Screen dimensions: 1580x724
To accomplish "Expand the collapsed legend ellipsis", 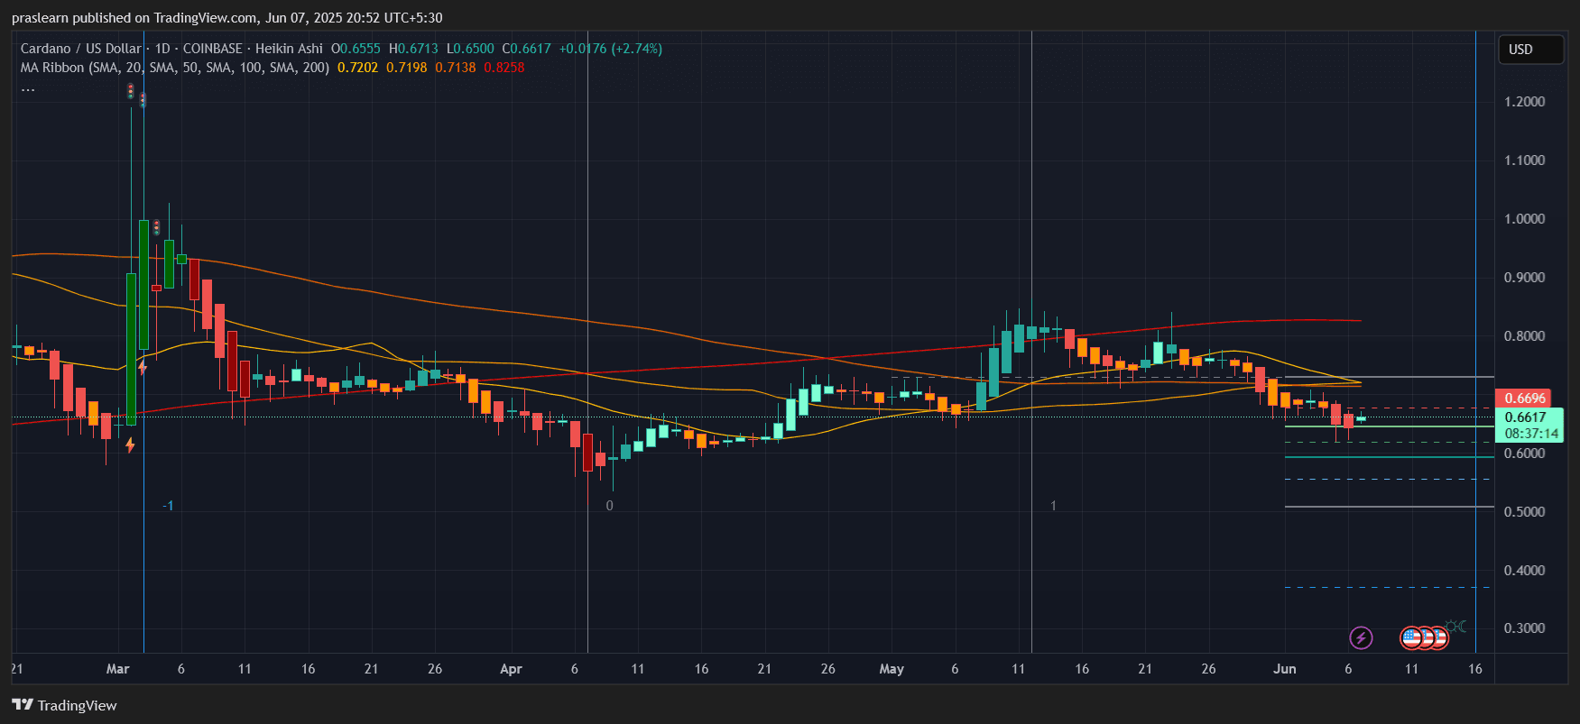I will coord(28,87).
